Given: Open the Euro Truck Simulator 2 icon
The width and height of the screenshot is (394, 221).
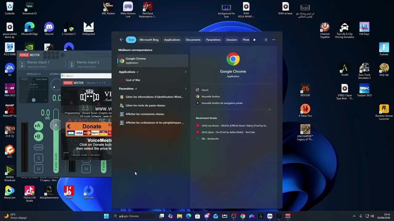Looking at the screenshot, I should [x=364, y=71].
